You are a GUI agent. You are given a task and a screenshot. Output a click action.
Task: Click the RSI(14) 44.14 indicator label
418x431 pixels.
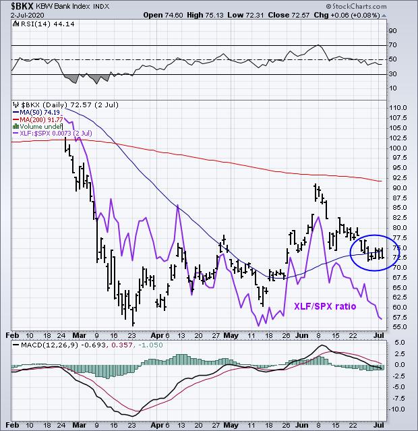(x=48, y=24)
